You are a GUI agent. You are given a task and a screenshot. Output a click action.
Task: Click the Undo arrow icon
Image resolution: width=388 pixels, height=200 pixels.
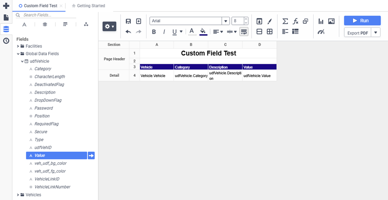point(128,32)
